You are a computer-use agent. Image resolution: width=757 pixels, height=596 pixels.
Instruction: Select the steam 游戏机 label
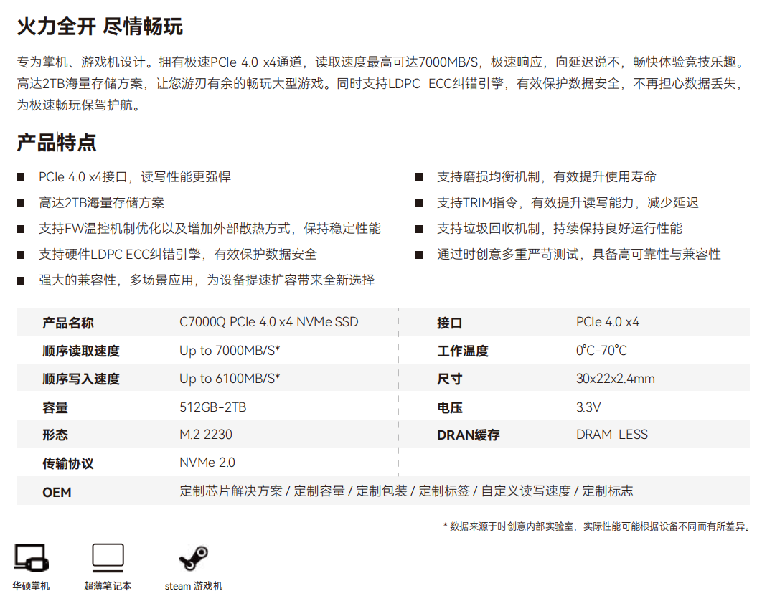click(x=193, y=586)
